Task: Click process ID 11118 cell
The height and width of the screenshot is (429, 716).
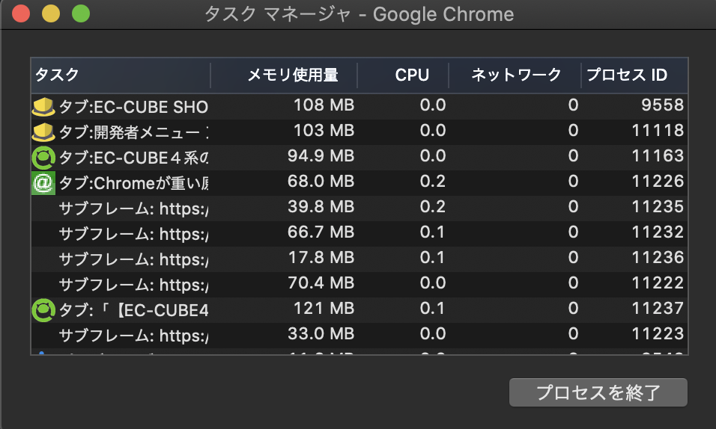Action: click(658, 131)
